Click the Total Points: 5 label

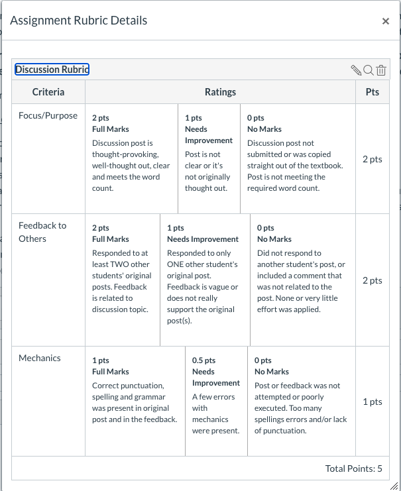pos(354,468)
